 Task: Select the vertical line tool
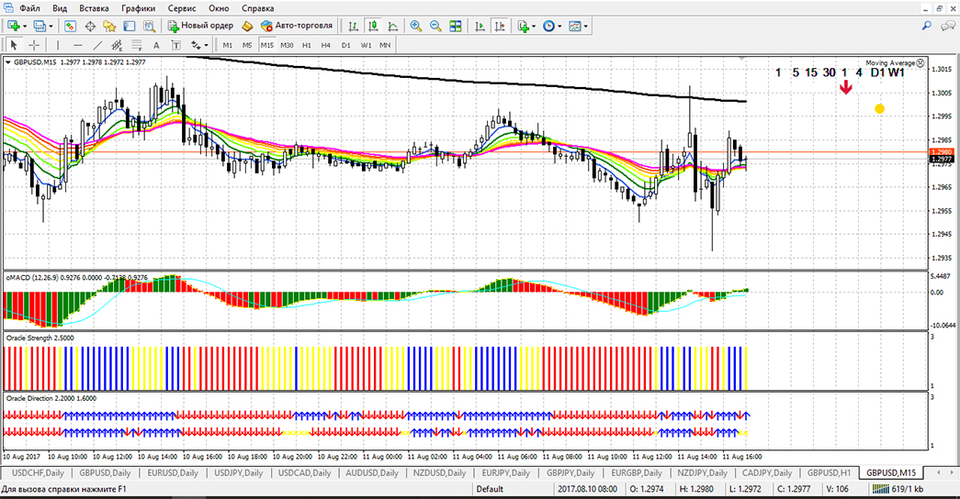click(58, 45)
